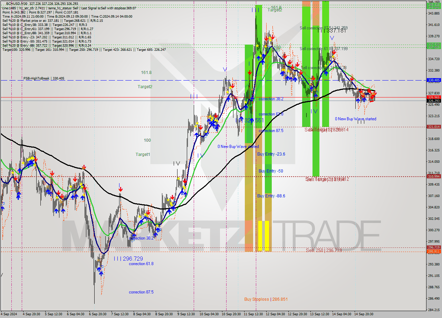Click the Buy Entry -23.6 label
442x318 pixels.
click(271, 154)
